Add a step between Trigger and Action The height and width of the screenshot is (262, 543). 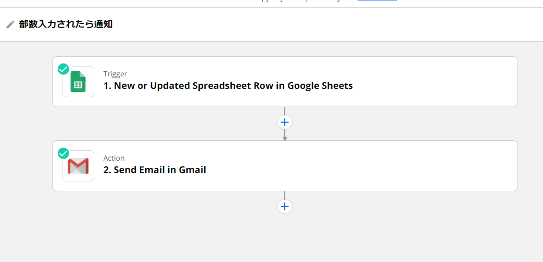(285, 122)
